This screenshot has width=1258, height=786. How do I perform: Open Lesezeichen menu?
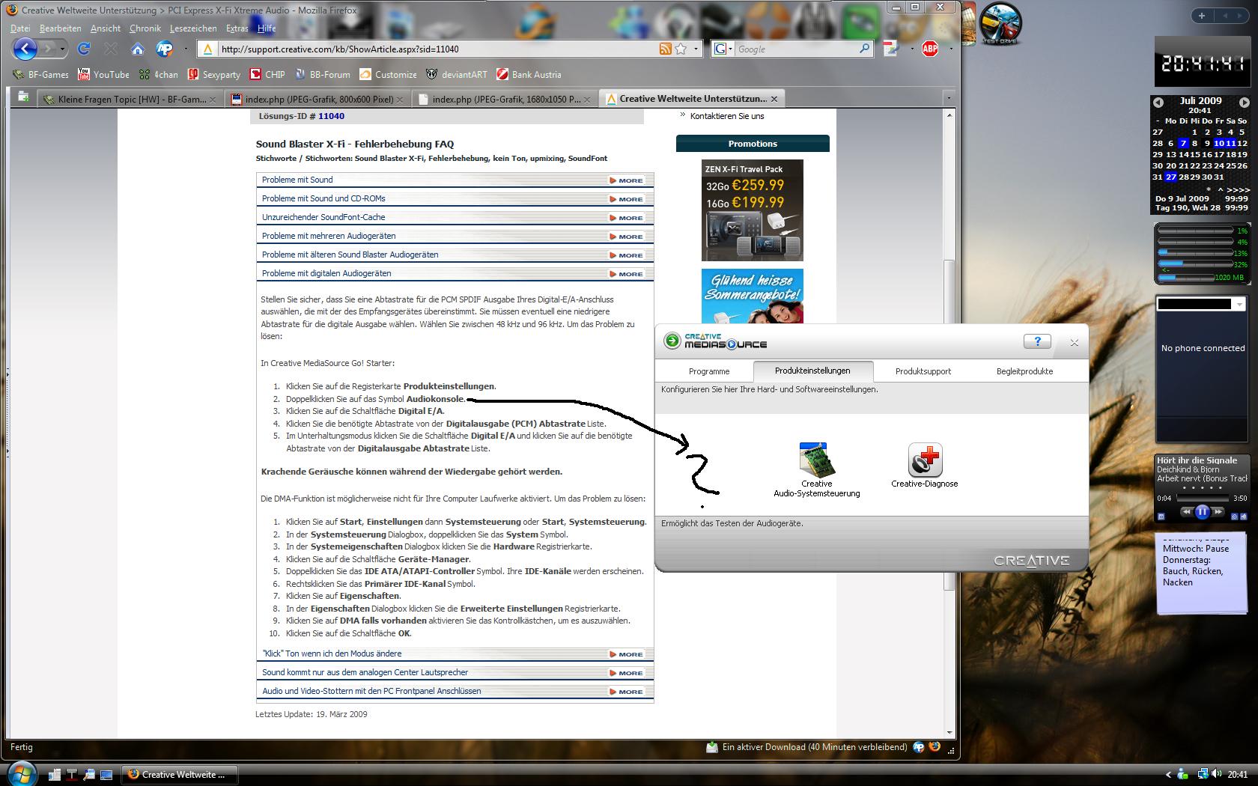pos(193,28)
